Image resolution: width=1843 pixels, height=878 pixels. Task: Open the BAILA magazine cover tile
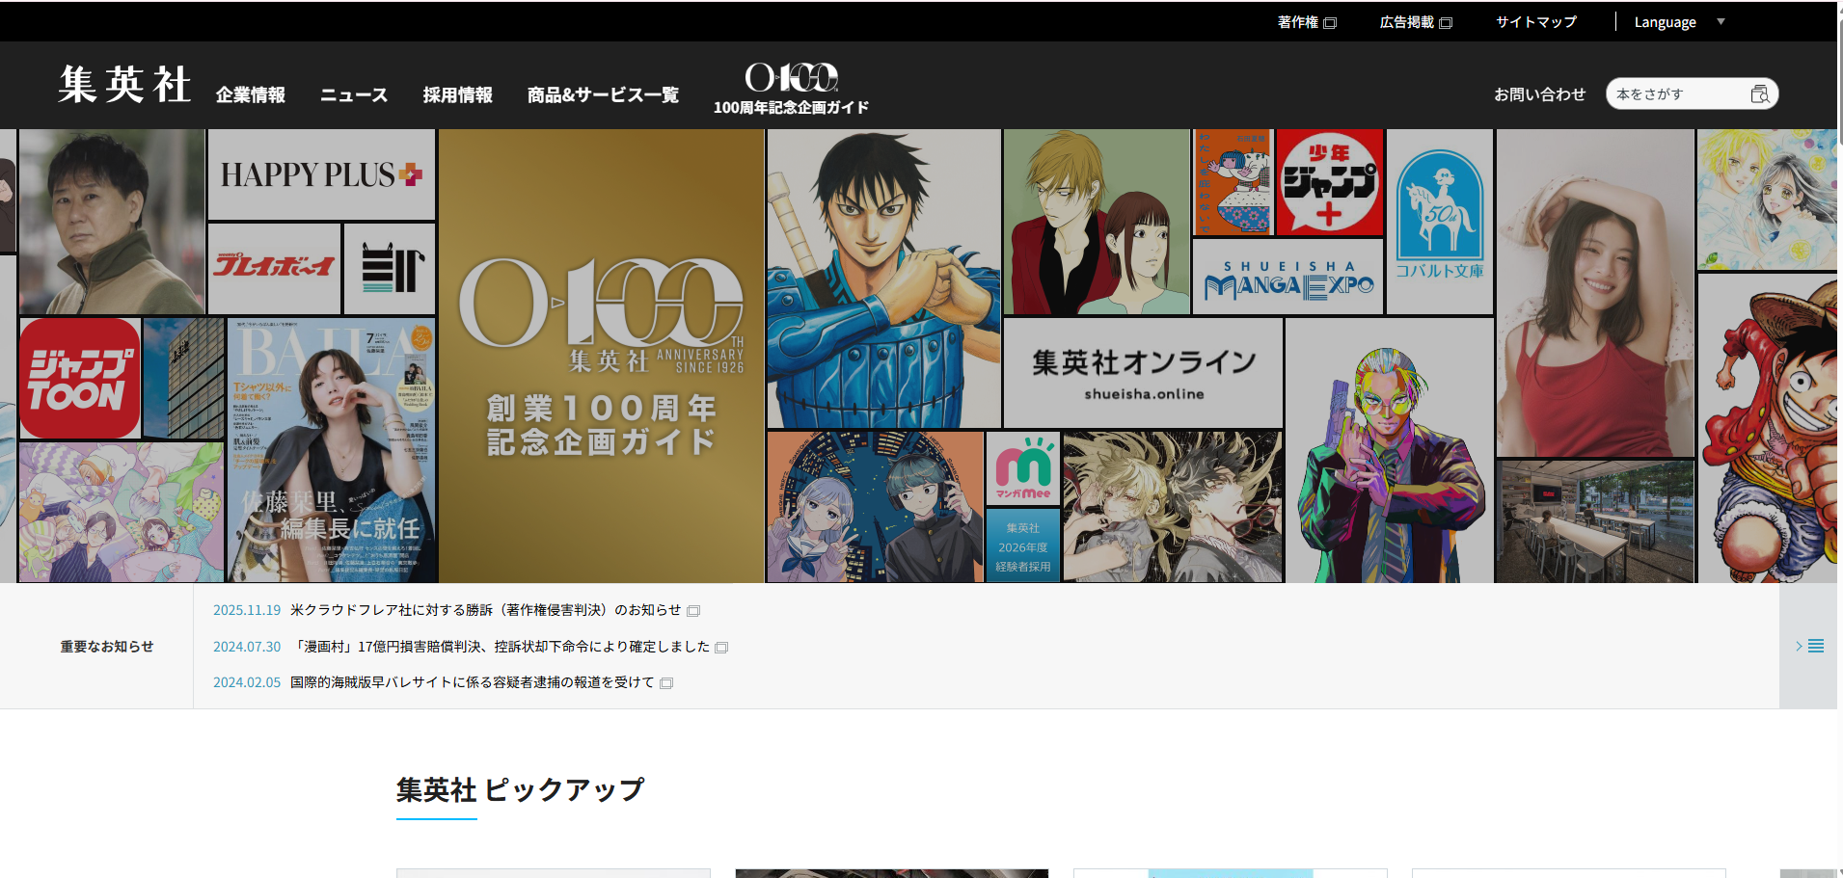332,450
